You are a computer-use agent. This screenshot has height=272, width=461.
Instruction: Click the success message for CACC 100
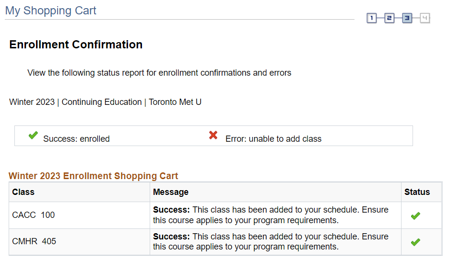271,215
